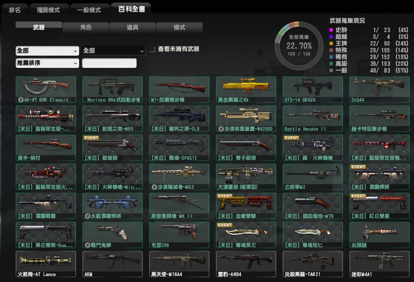Select the [末日] 霹靂戰警 SMG card
The image size is (414, 282).
[46, 206]
